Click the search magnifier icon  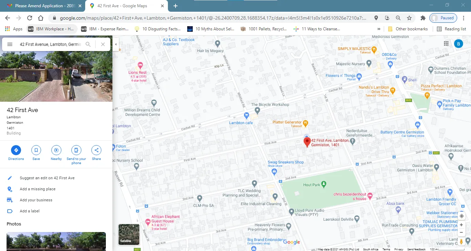(88, 44)
